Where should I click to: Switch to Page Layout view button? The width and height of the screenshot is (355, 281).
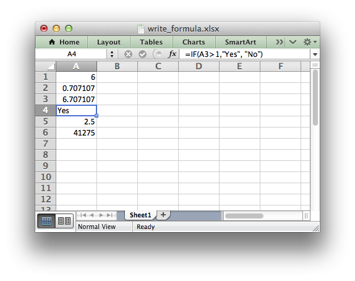64,221
